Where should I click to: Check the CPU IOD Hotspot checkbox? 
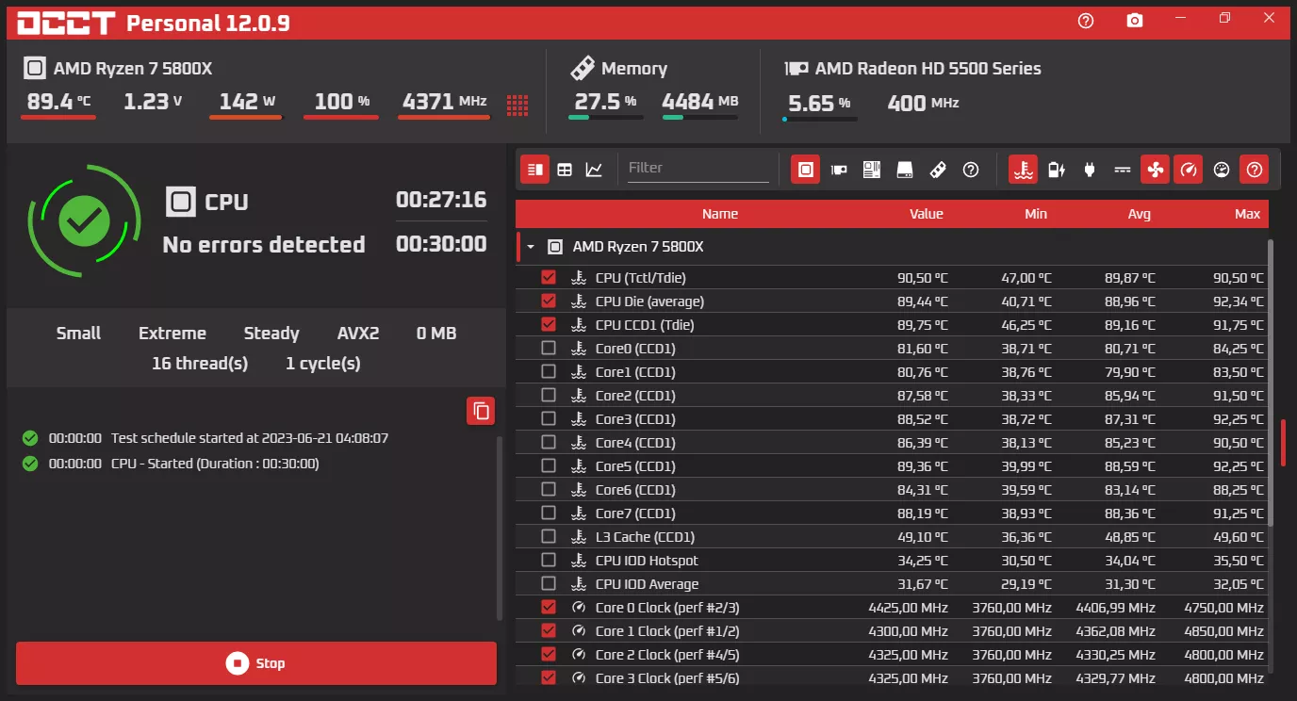click(549, 561)
